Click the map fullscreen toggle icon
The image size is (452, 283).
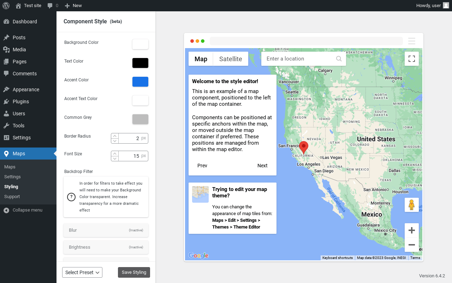[x=411, y=59]
